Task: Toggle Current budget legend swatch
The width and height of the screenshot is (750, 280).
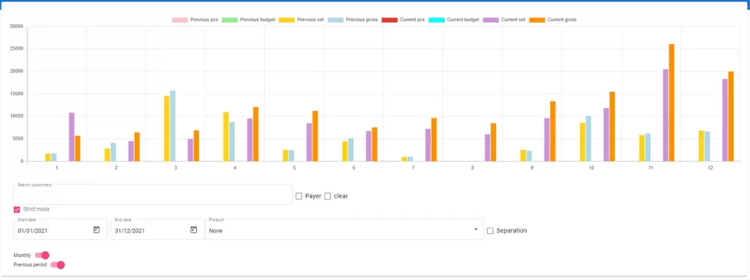Action: tap(437, 20)
